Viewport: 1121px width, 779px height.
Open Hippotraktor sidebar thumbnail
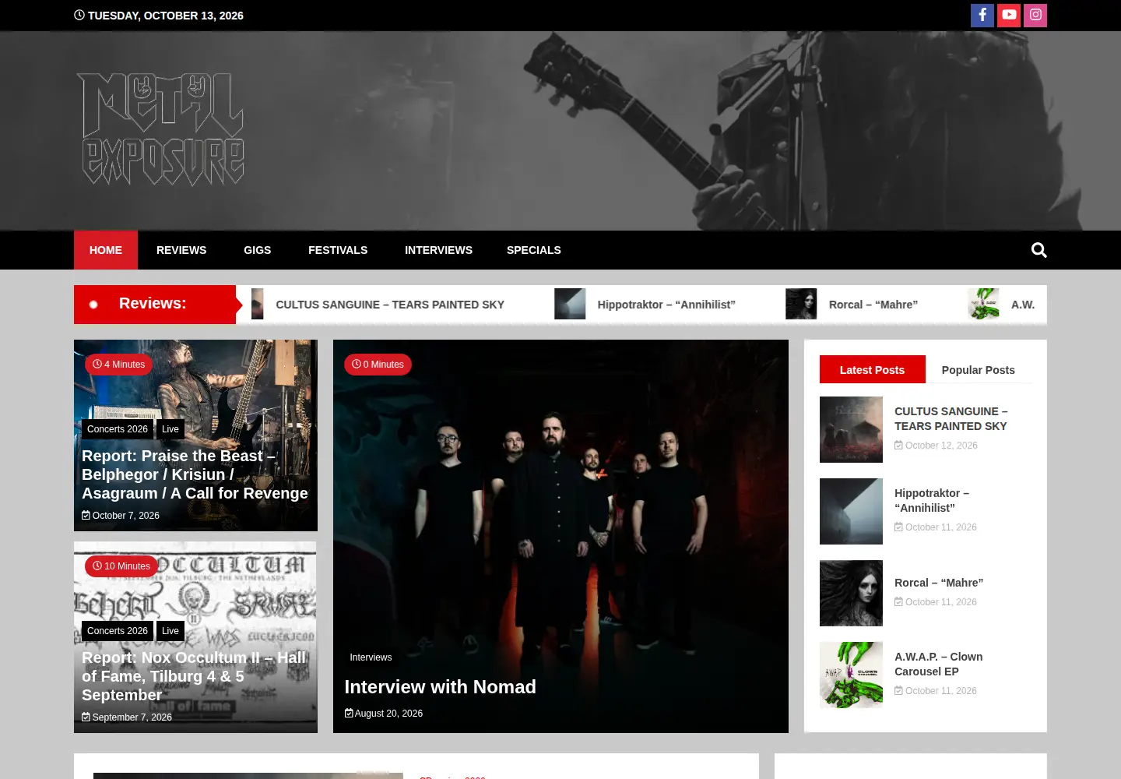tap(851, 511)
